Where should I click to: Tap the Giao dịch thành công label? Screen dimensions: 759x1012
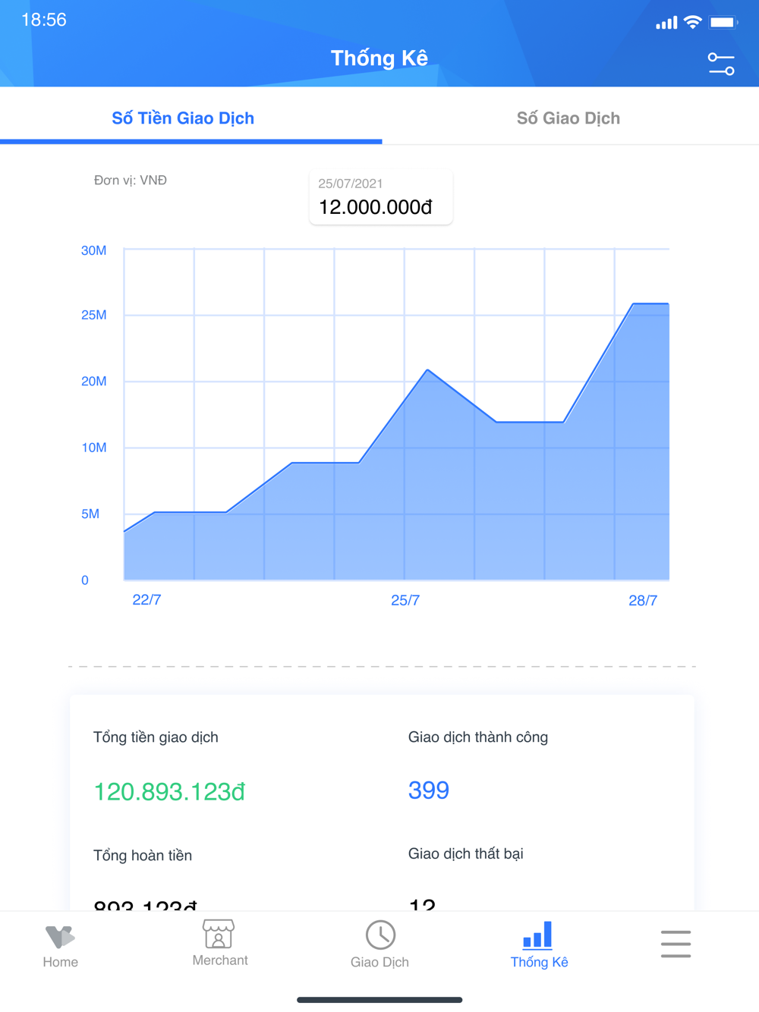pyautogui.click(x=478, y=737)
